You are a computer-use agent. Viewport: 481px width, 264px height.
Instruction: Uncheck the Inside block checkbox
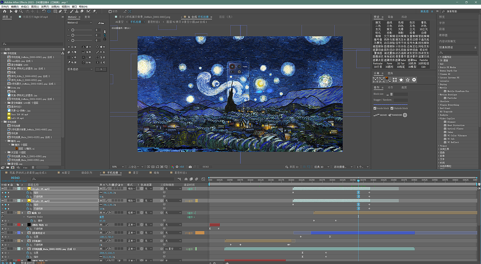click(x=375, y=108)
